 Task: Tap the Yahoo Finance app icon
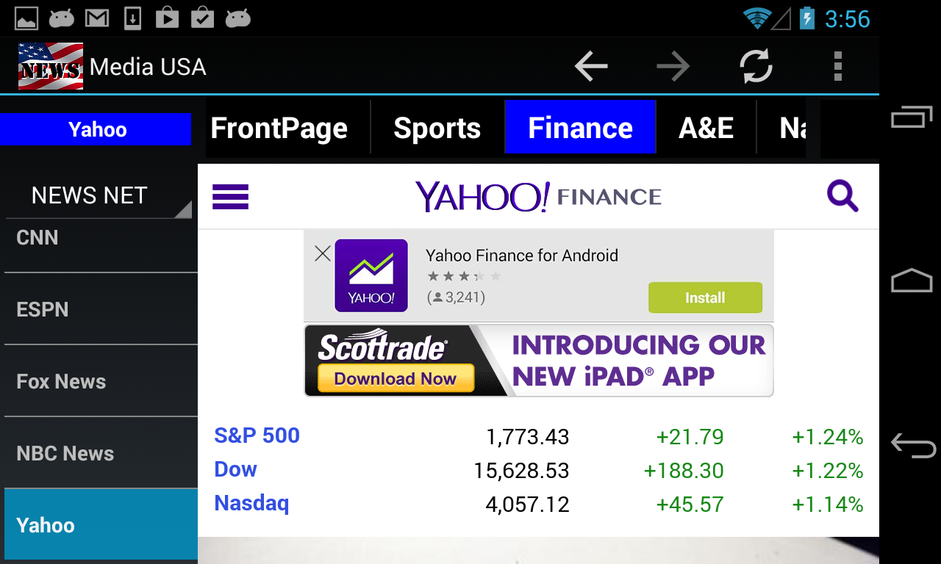point(371,275)
